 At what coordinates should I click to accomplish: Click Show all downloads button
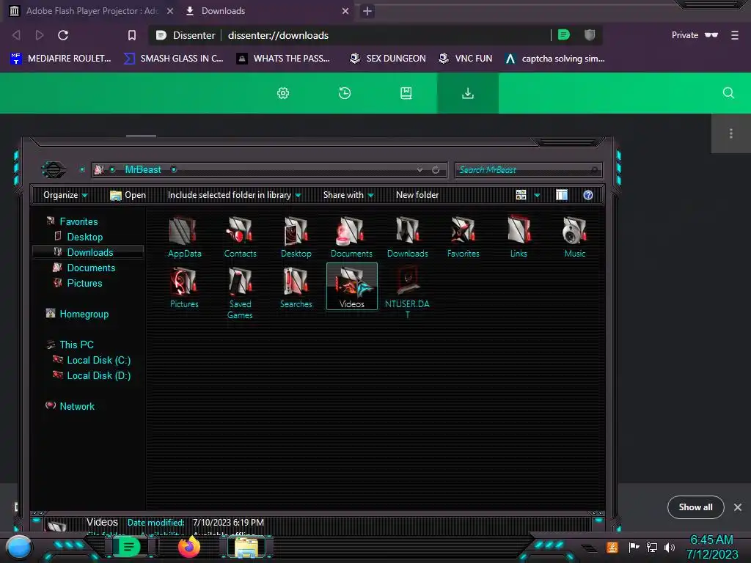(695, 507)
